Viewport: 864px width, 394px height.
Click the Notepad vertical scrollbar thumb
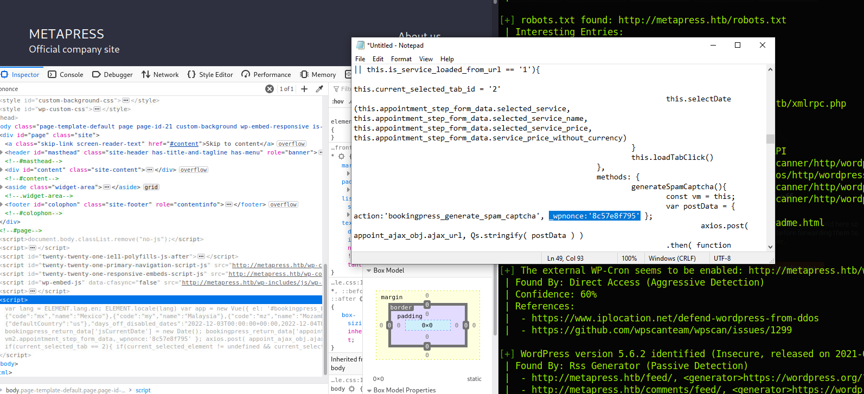click(770, 139)
